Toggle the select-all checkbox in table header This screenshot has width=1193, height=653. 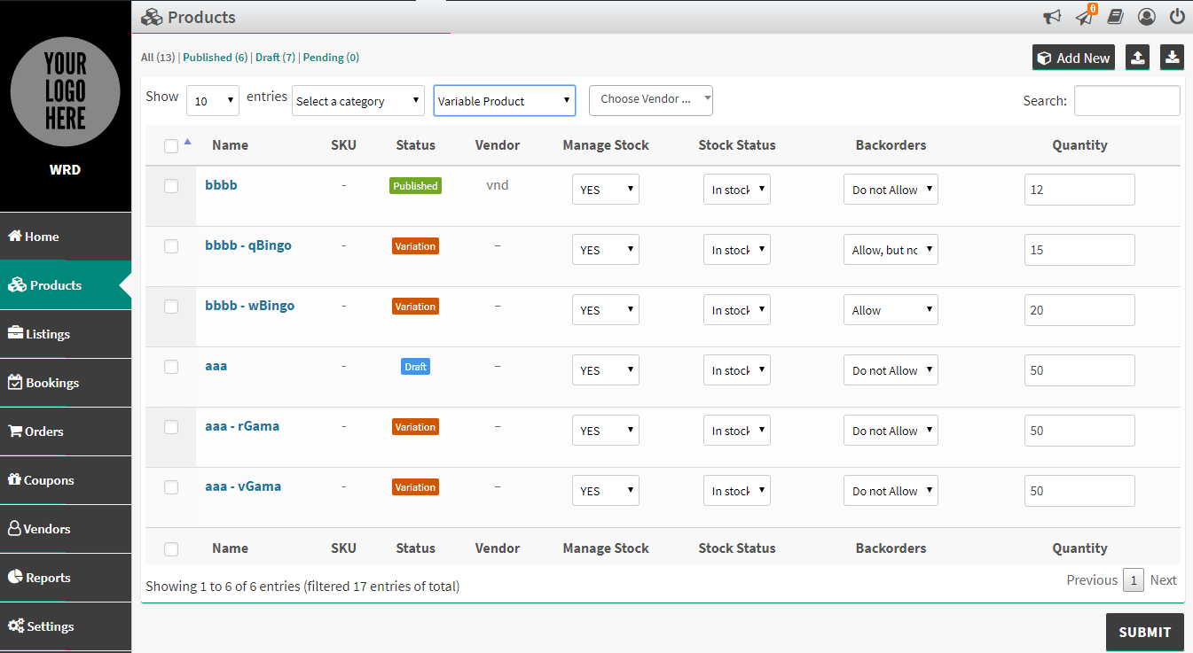coord(171,146)
